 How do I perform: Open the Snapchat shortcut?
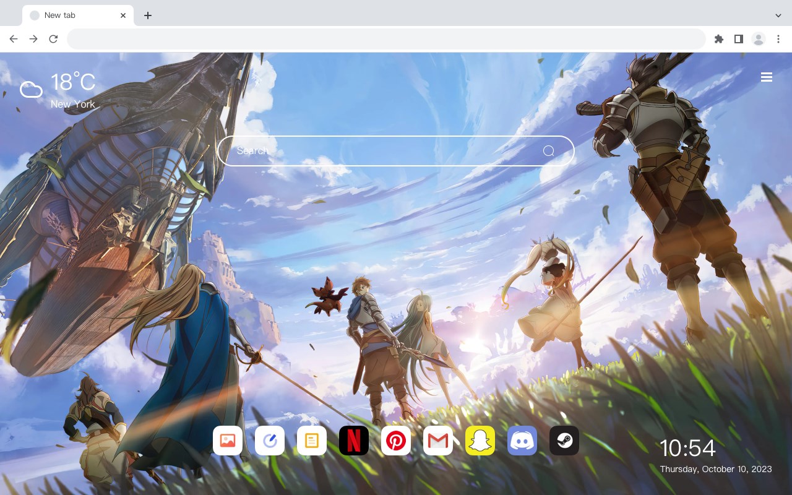[x=480, y=441]
